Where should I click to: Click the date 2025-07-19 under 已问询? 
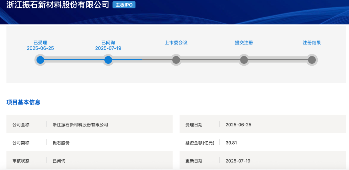pos(108,48)
